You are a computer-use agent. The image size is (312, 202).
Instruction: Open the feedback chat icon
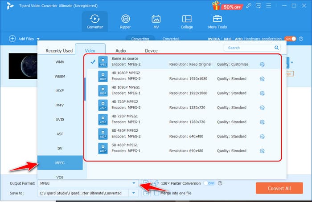point(259,5)
